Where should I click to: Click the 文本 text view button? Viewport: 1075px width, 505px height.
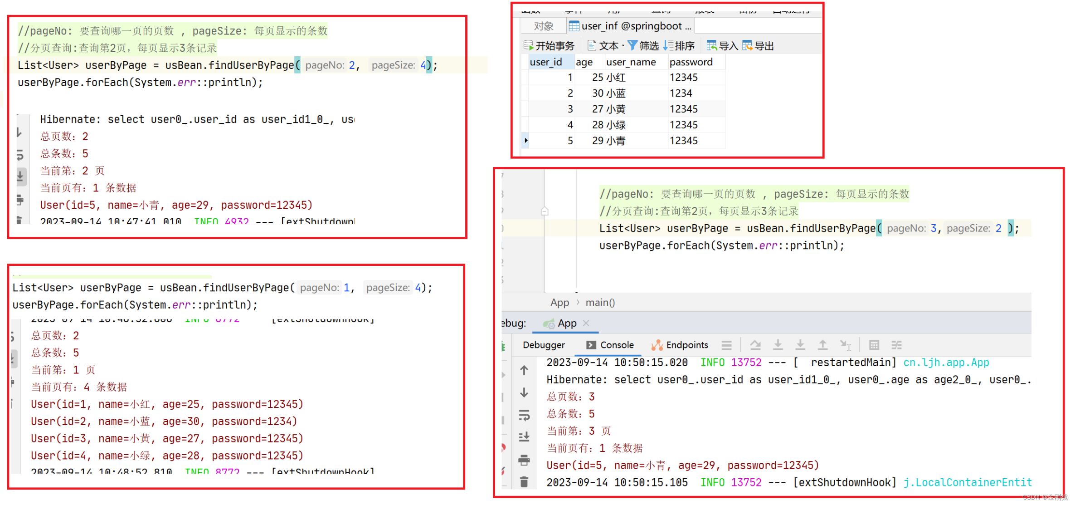603,45
